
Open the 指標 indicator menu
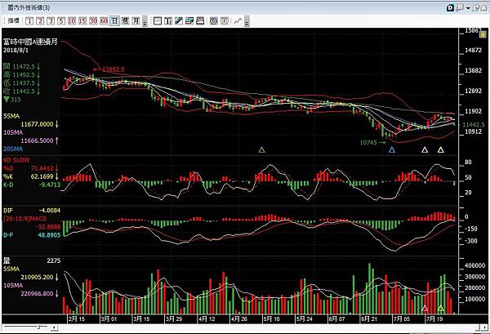click(14, 21)
